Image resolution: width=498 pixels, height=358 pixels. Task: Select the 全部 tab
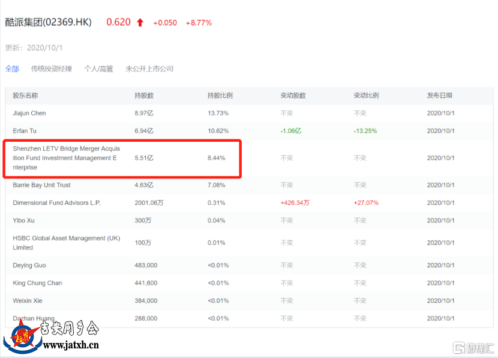[12, 68]
